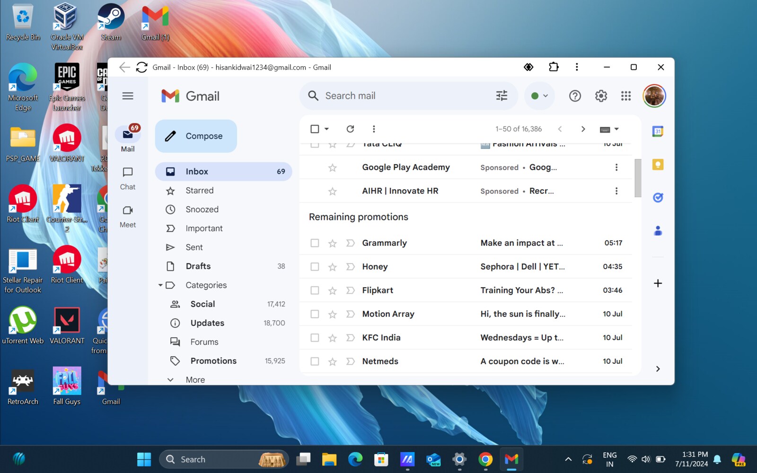This screenshot has height=473, width=757.
Task: Open advanced search options in Gmail
Action: [x=502, y=96]
